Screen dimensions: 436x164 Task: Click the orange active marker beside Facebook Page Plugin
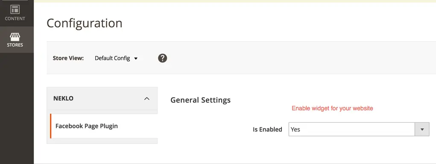51,126
